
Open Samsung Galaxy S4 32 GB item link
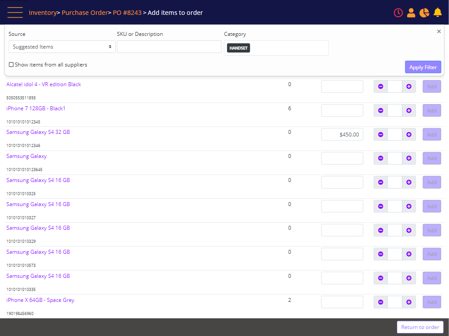coord(38,132)
